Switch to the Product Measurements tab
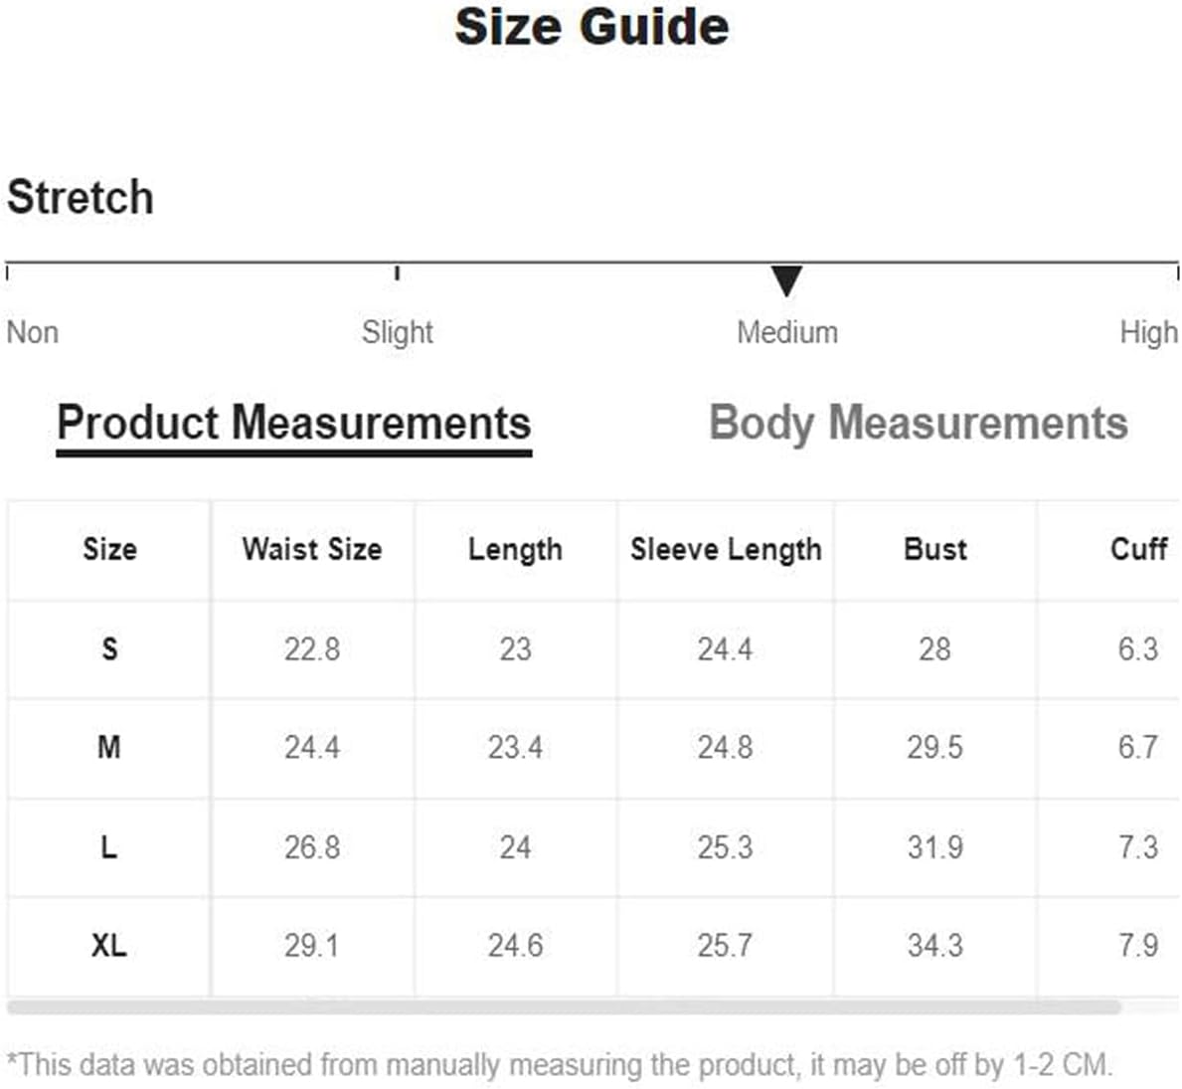 294,423
